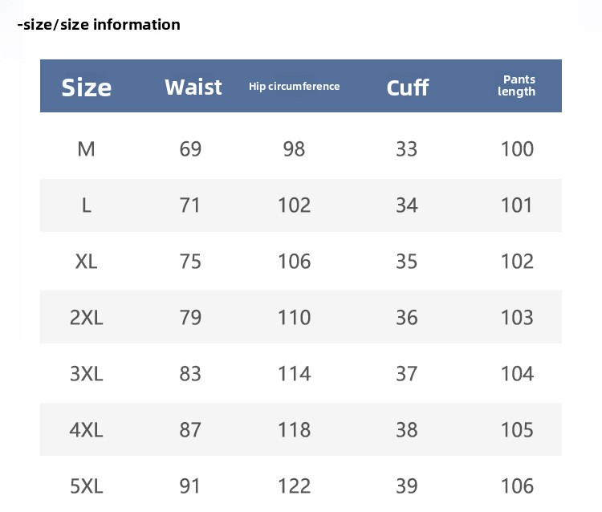Click waist value 87 for 4XL
Image resolution: width=602 pixels, height=512 pixels.
click(190, 430)
